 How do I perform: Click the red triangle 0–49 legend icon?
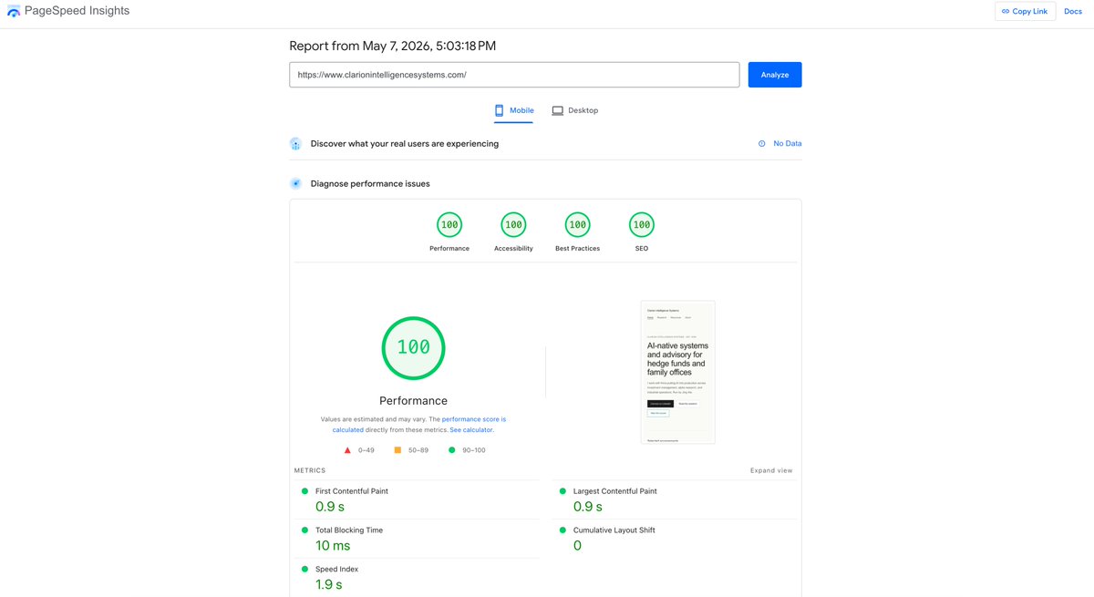(x=347, y=450)
